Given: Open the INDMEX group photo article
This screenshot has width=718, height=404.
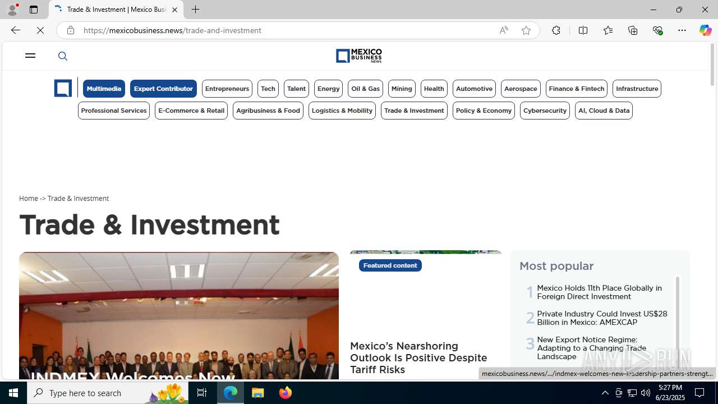Looking at the screenshot, I should pyautogui.click(x=179, y=315).
